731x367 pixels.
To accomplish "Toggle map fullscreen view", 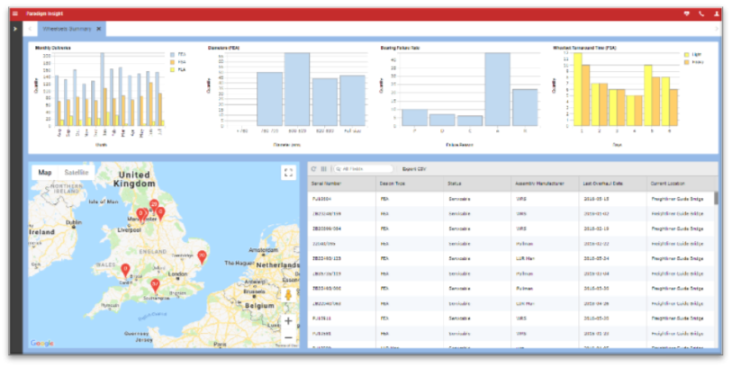I will (288, 173).
